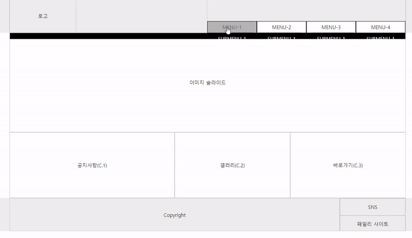Open the 공지사항(C.1) section

(92, 165)
